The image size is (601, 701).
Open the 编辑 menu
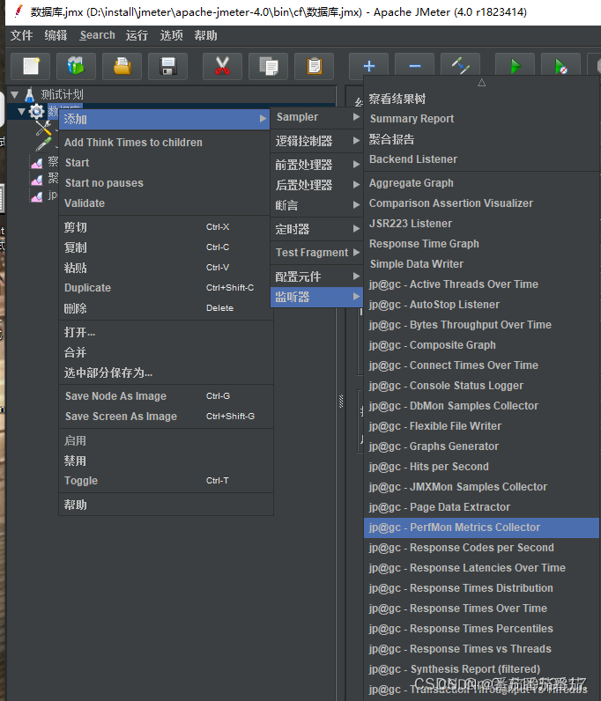(x=56, y=35)
